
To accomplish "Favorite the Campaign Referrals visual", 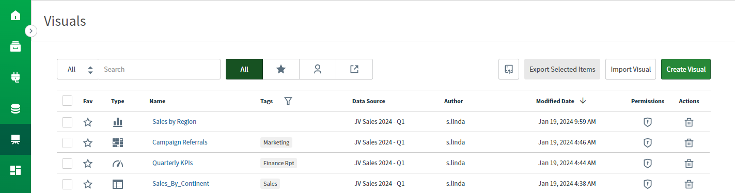I will coord(88,142).
